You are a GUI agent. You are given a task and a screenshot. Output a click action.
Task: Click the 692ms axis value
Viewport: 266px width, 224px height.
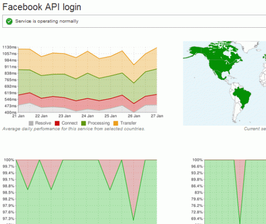pyautogui.click(x=10, y=86)
